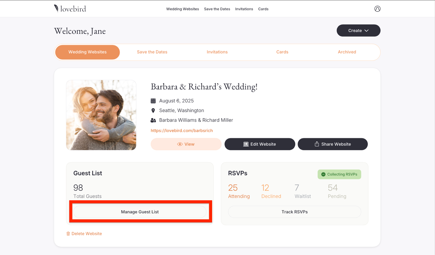The image size is (435, 255).
Task: Click the location pin icon beside Seattle
Action: (153, 111)
